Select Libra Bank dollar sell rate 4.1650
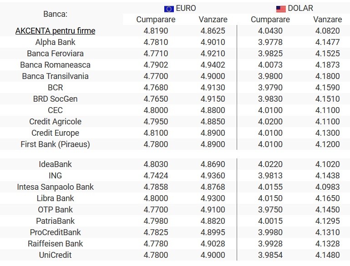 coord(327,198)
